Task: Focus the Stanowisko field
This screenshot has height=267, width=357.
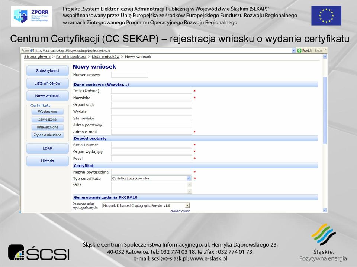Action: click(x=152, y=118)
